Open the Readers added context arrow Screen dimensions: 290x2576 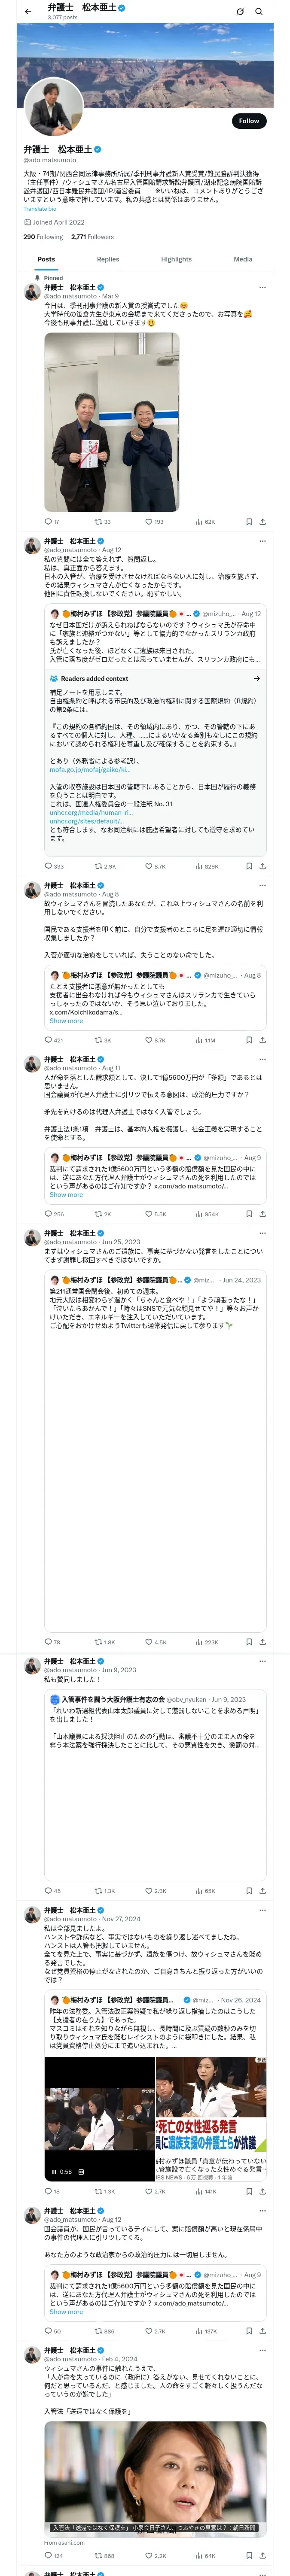coord(257,678)
